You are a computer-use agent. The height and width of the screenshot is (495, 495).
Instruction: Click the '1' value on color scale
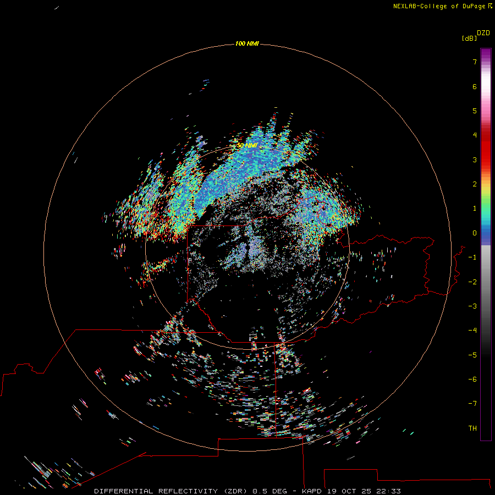(x=475, y=208)
